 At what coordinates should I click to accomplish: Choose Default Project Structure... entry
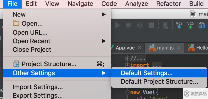[x=159, y=82]
